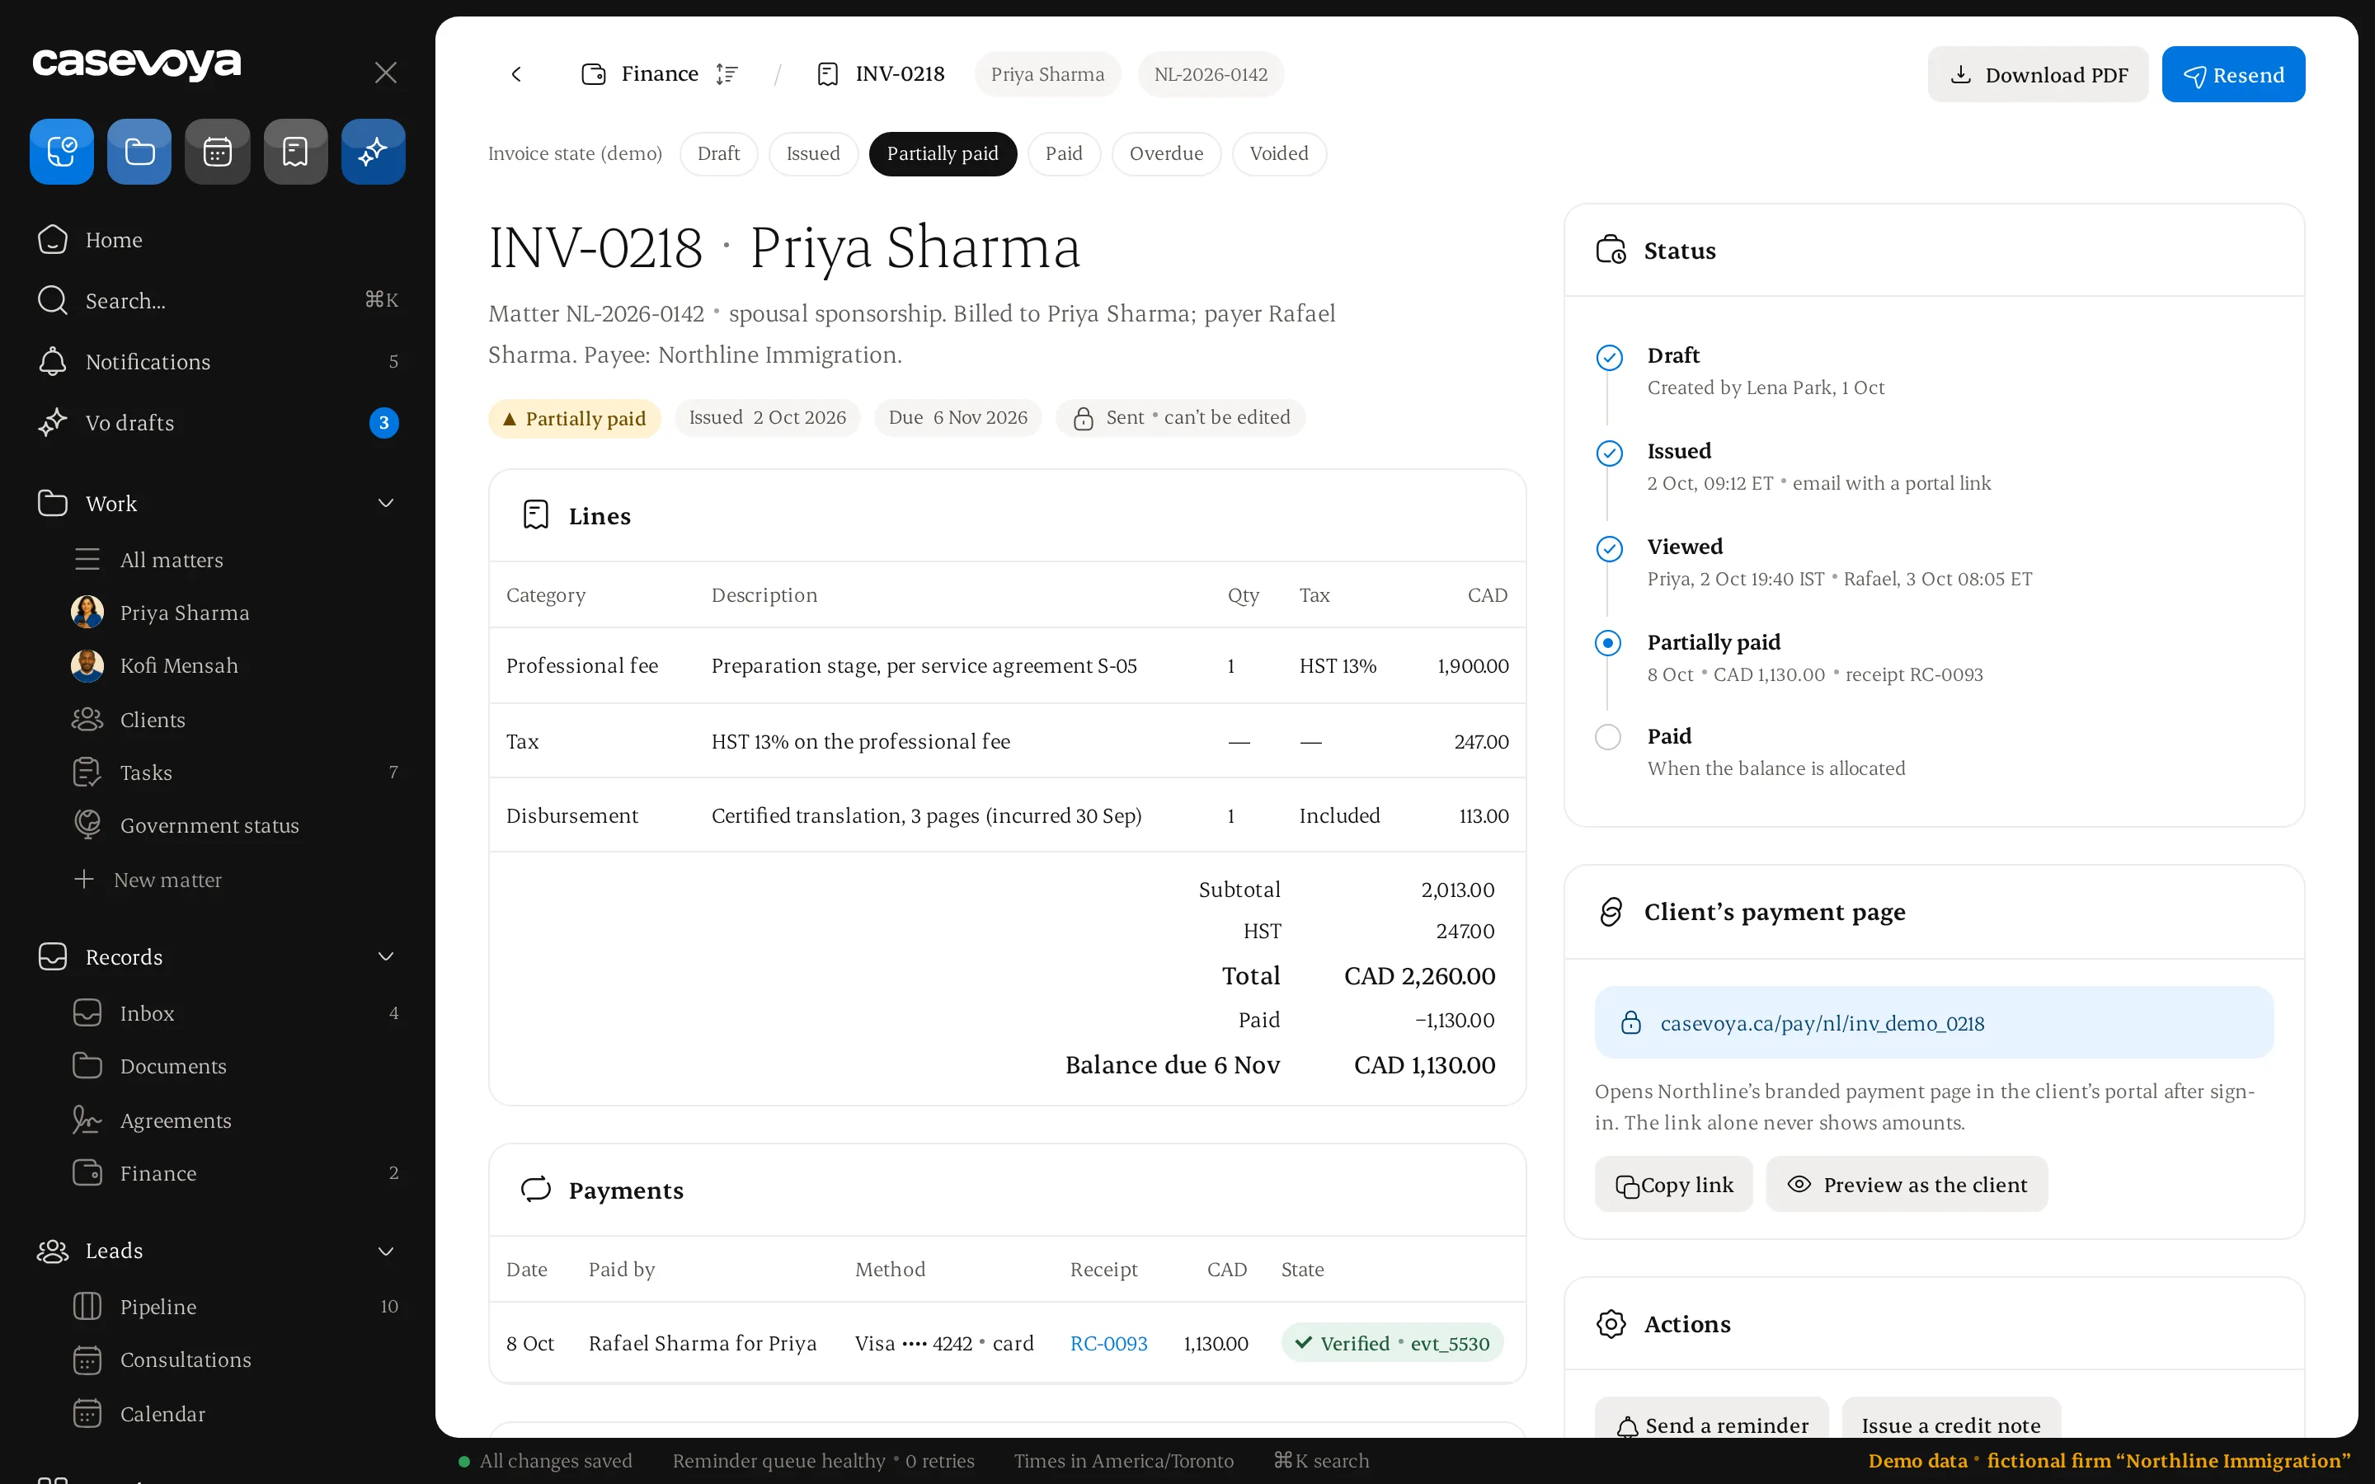The image size is (2375, 1484).
Task: Collapse the Leads section chevron
Action: coord(386,1251)
